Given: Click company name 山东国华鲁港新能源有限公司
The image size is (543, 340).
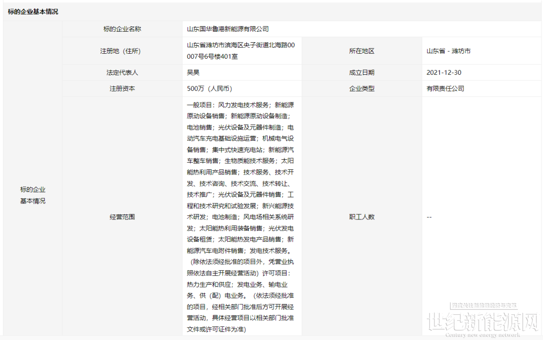Looking at the screenshot, I should [228, 29].
